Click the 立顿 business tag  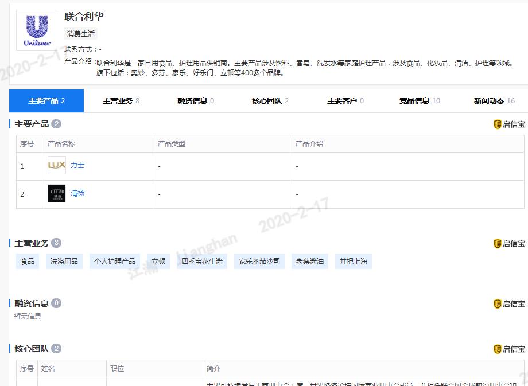tap(158, 261)
